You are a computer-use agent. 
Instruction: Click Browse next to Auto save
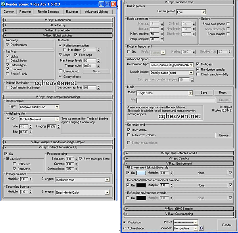point(224,135)
